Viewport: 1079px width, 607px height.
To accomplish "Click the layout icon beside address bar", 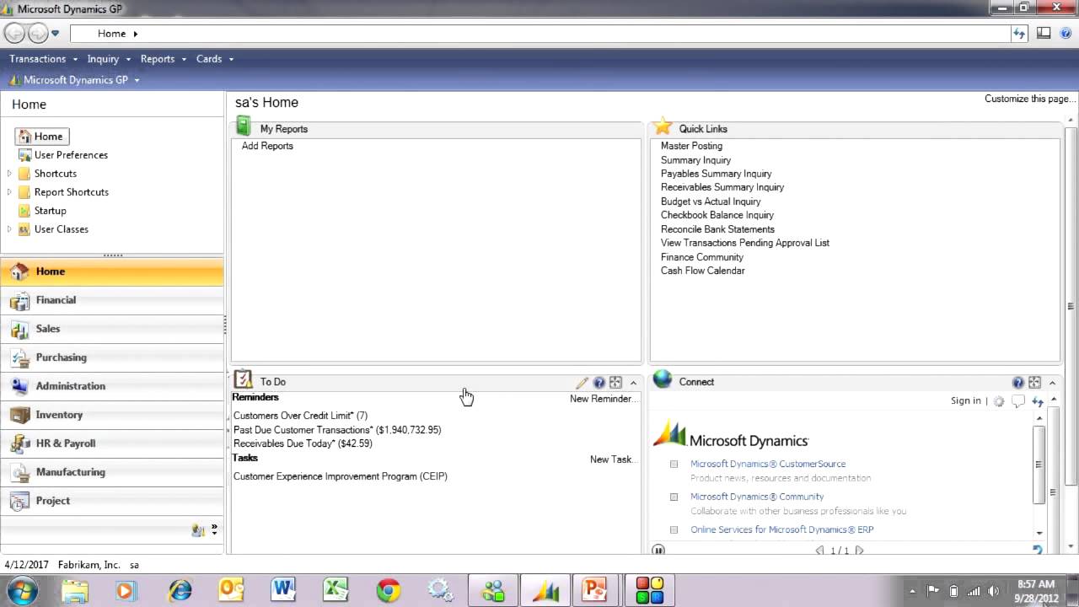I will point(1044,34).
